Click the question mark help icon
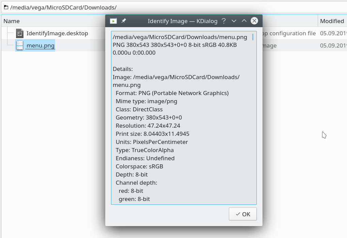347x238 pixels. pyautogui.click(x=224, y=21)
